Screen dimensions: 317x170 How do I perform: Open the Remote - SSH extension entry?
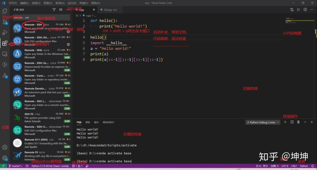[41, 28]
